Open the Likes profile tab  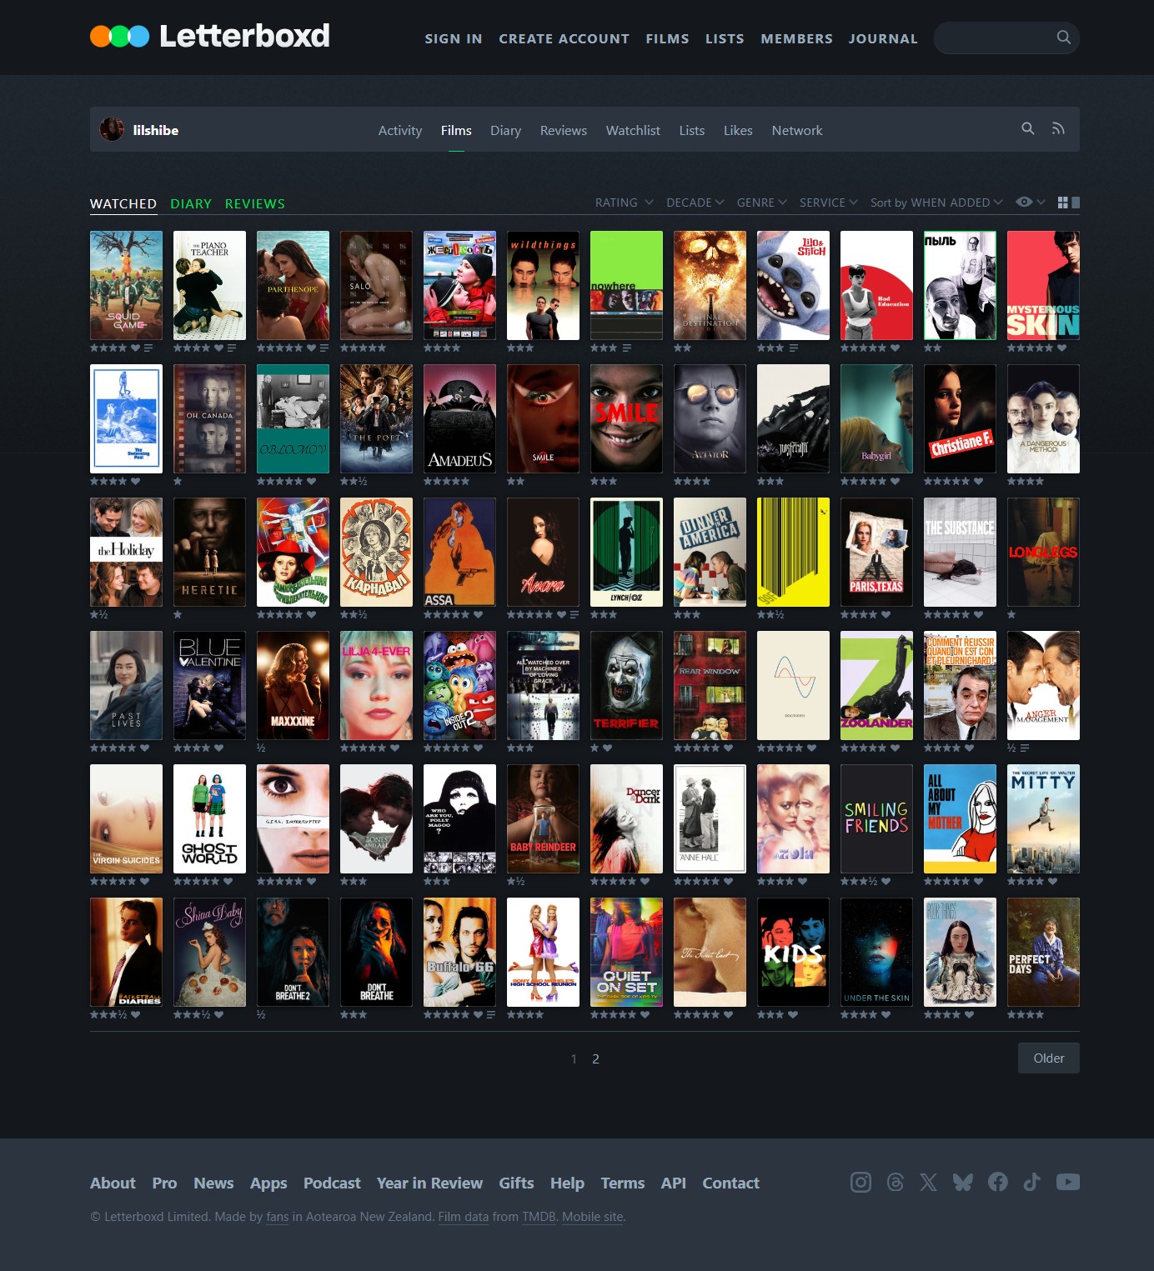pyautogui.click(x=738, y=130)
